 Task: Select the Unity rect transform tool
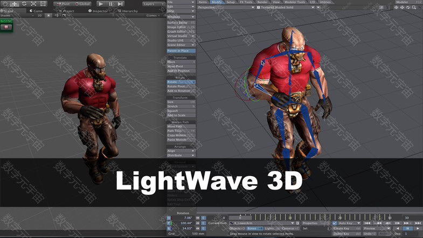click(43, 4)
